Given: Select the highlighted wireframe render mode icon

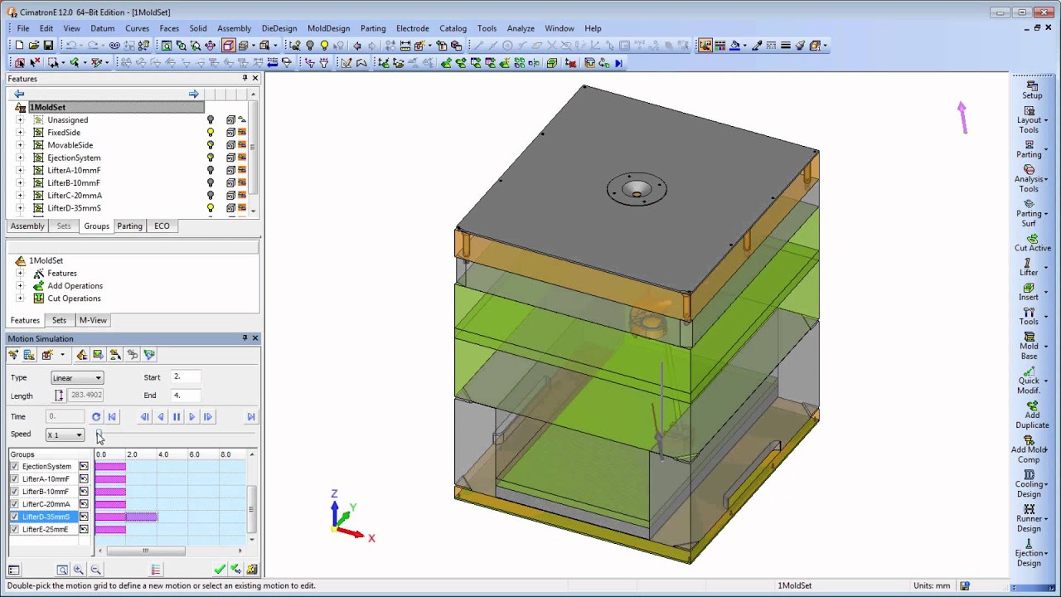Looking at the screenshot, I should click(228, 46).
